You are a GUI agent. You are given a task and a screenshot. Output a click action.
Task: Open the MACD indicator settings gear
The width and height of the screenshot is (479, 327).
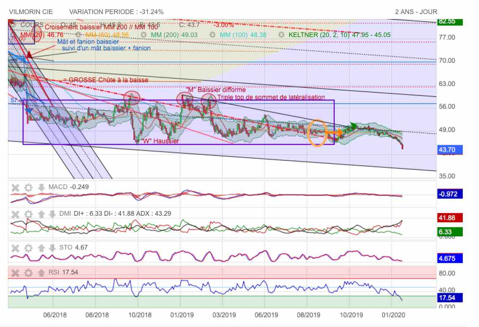coord(28,187)
